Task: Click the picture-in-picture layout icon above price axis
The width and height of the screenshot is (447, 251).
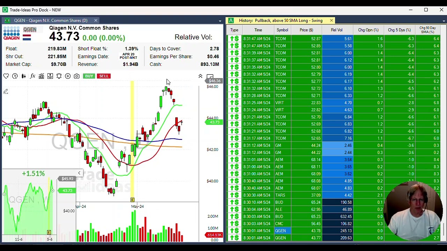Action: tap(210, 76)
